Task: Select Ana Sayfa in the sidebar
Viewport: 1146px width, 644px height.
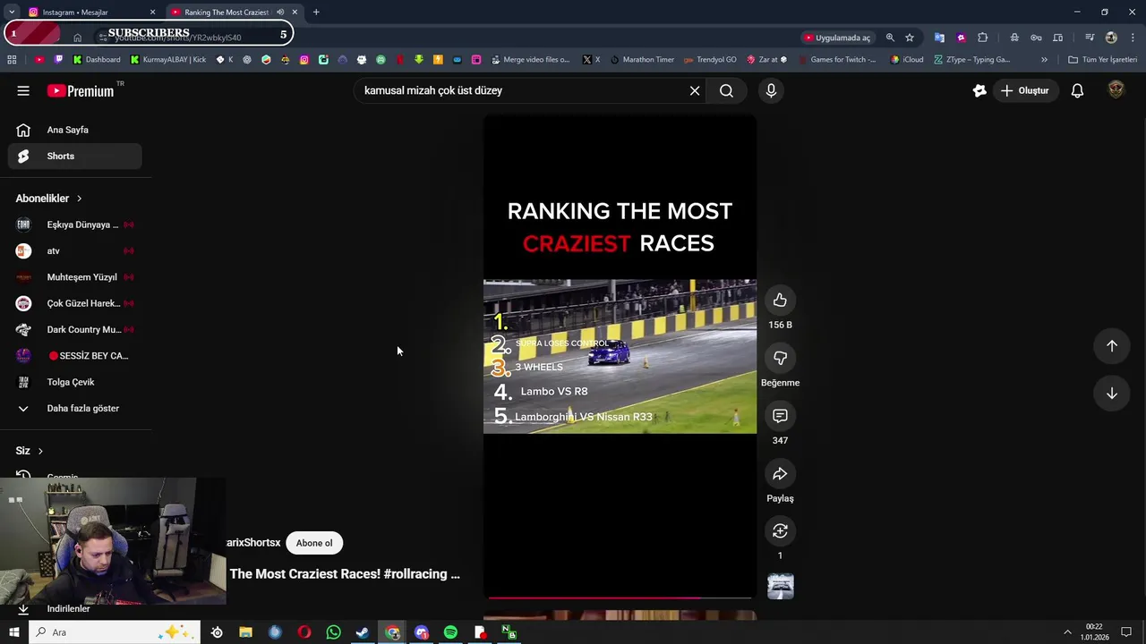Action: [75, 130]
